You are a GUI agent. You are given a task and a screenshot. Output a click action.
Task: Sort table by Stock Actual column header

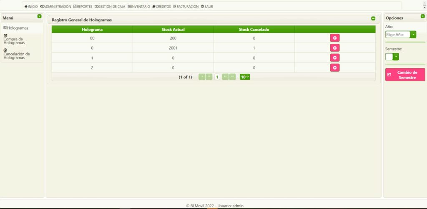pyautogui.click(x=173, y=30)
